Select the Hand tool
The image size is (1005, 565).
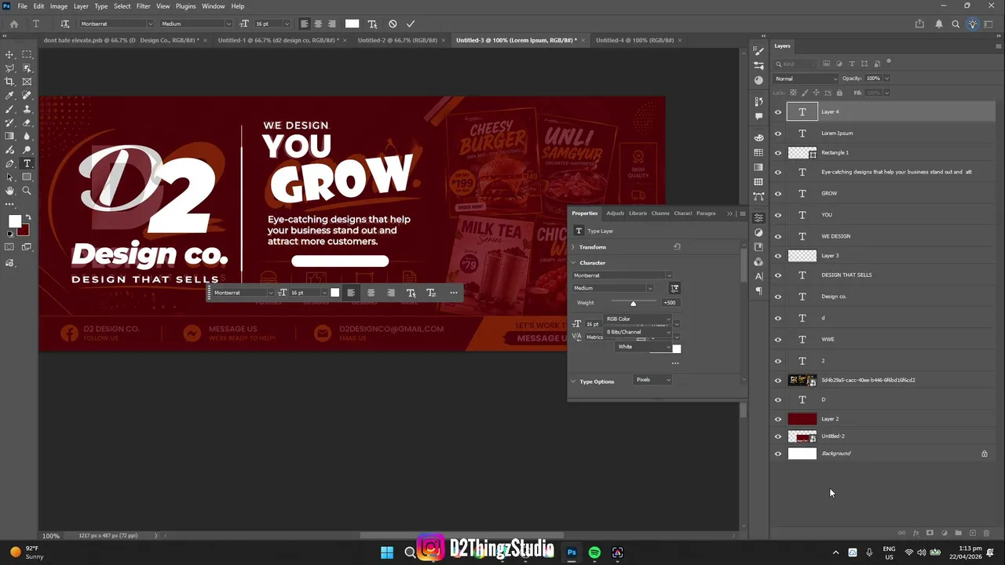pos(9,191)
